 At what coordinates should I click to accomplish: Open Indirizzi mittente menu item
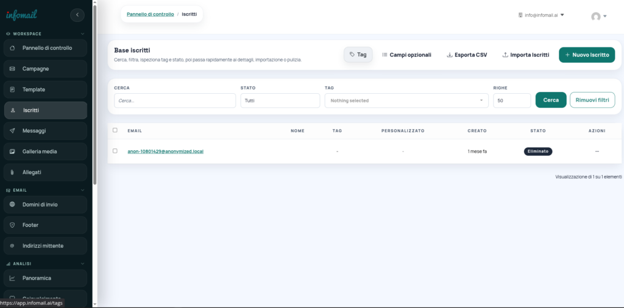pyautogui.click(x=43, y=246)
